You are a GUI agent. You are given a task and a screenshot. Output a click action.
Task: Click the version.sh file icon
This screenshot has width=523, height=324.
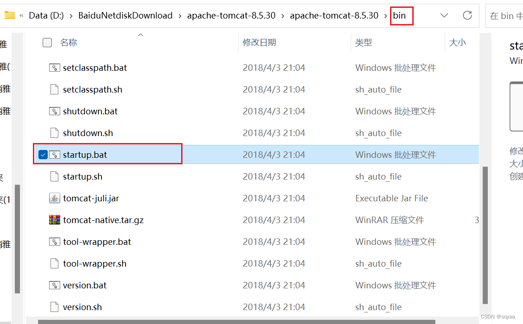54,307
